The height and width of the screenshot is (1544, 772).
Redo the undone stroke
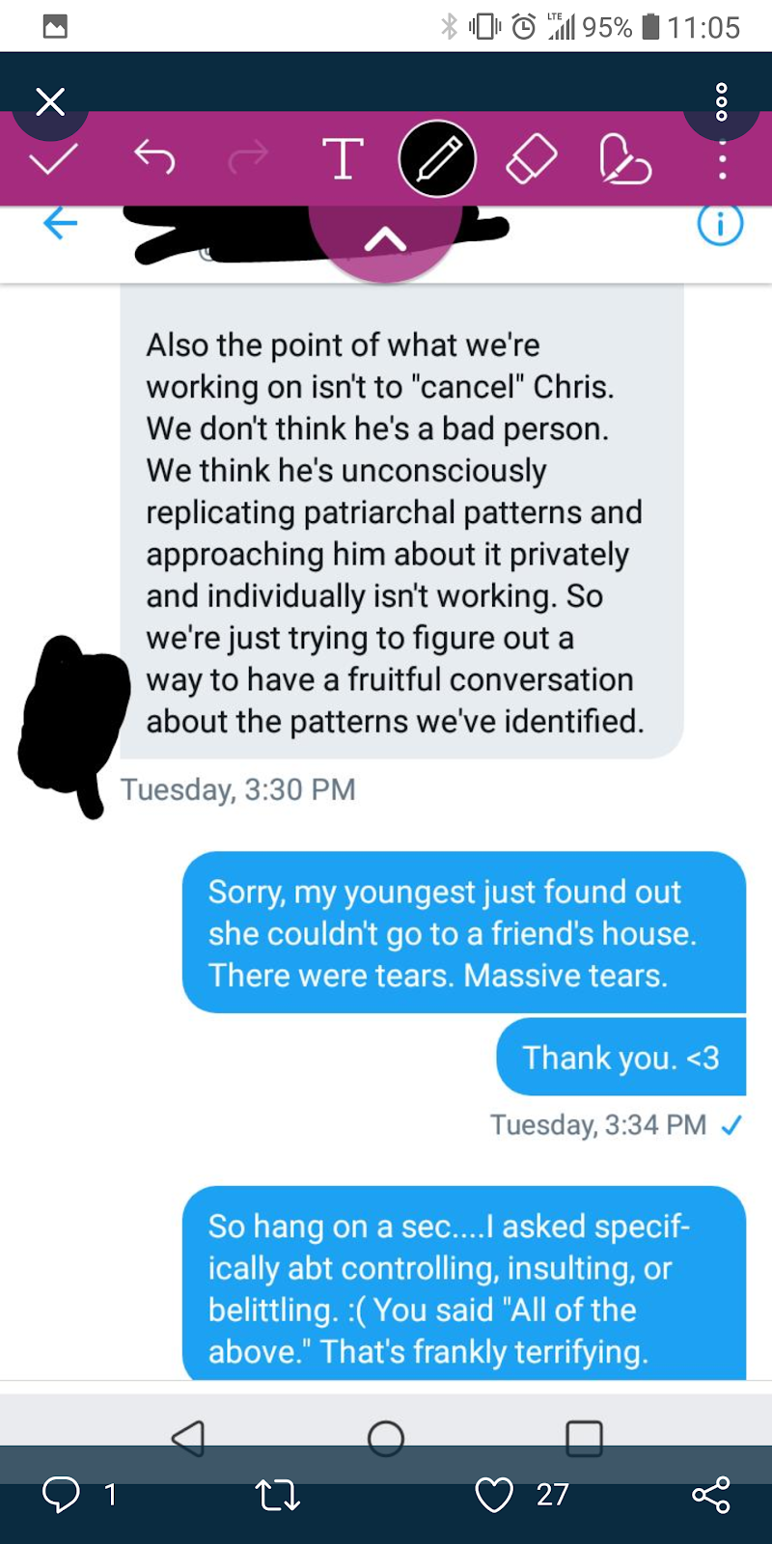(248, 157)
